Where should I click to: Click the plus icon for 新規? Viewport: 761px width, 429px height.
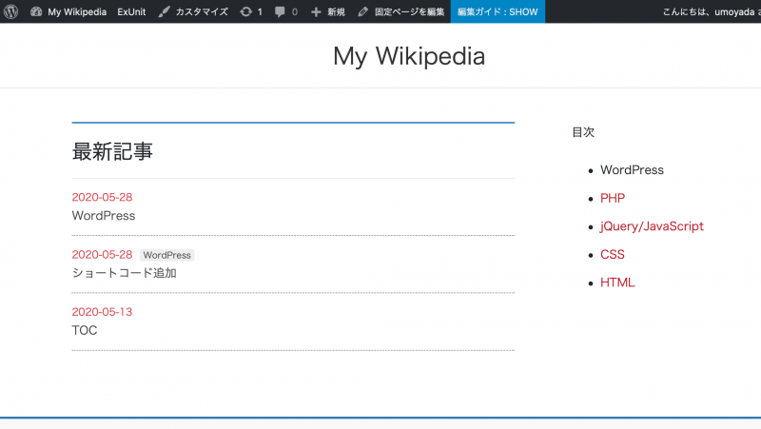316,11
